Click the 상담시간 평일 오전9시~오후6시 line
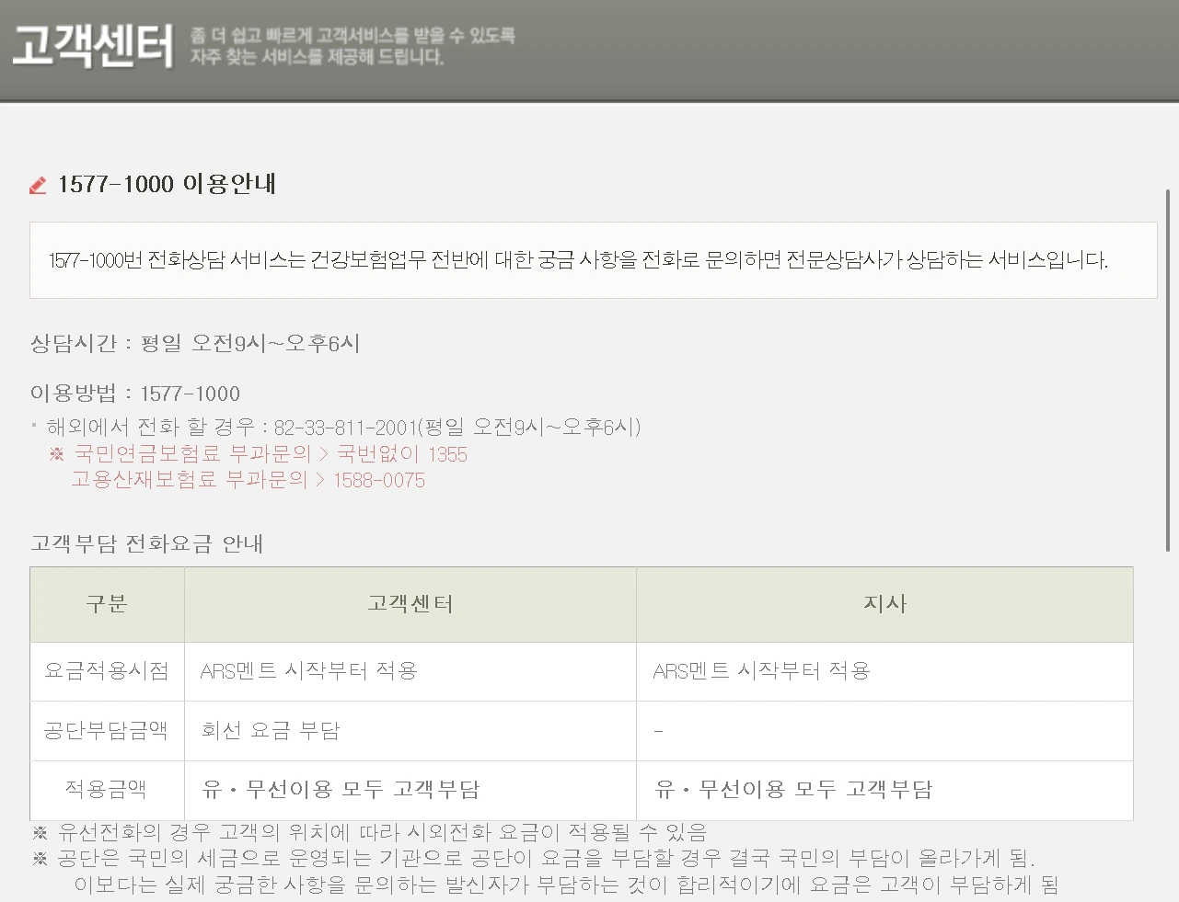This screenshot has height=902, width=1179. [x=195, y=344]
